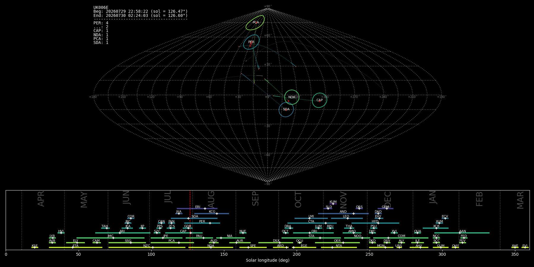The height and width of the screenshot is (267, 534).
Task: Click the 350 tick on solar longitude axis
Action: tap(515, 254)
